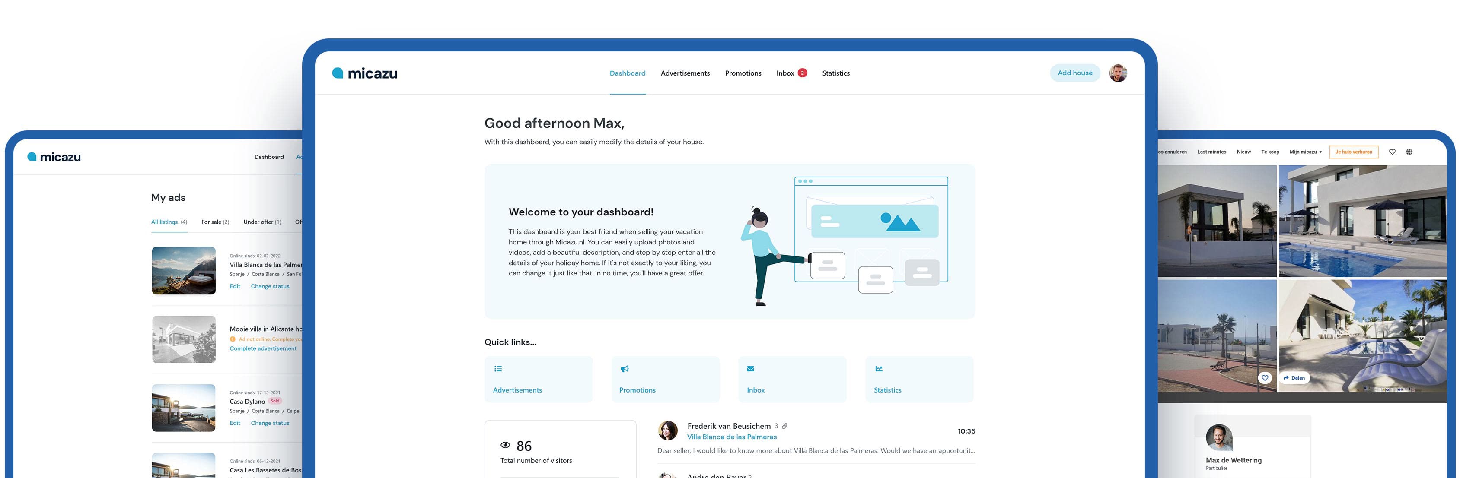
Task: Click the Complete advertisement link
Action: click(x=263, y=349)
